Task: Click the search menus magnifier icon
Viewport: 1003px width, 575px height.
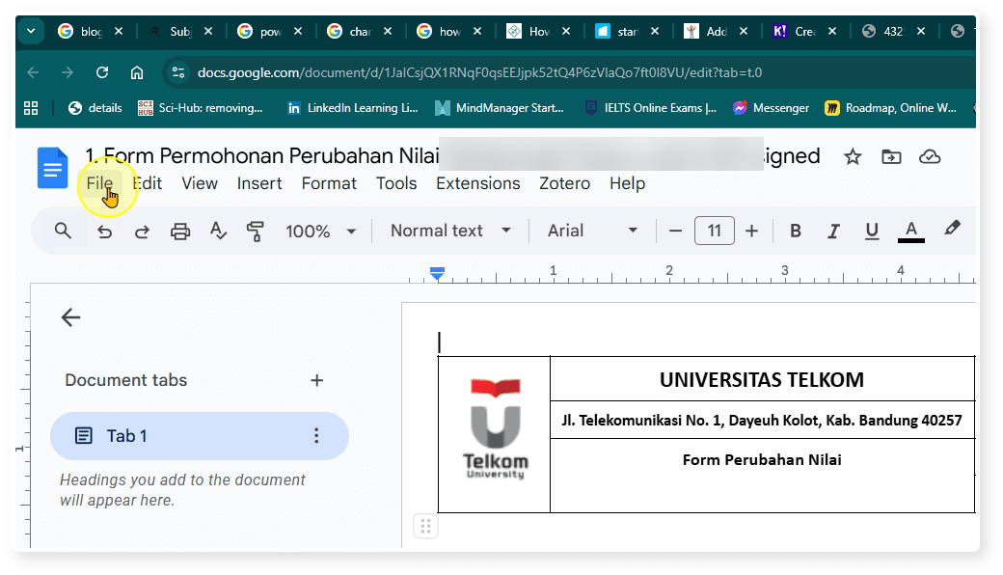Action: pyautogui.click(x=63, y=231)
